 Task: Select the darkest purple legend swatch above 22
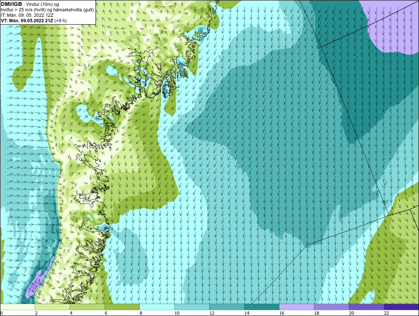[x=401, y=307]
